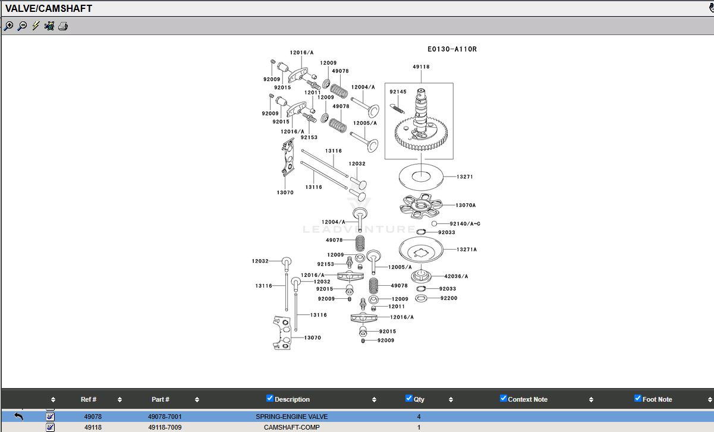
Task: Click the zoom in magnifier icon
Action: 8,26
